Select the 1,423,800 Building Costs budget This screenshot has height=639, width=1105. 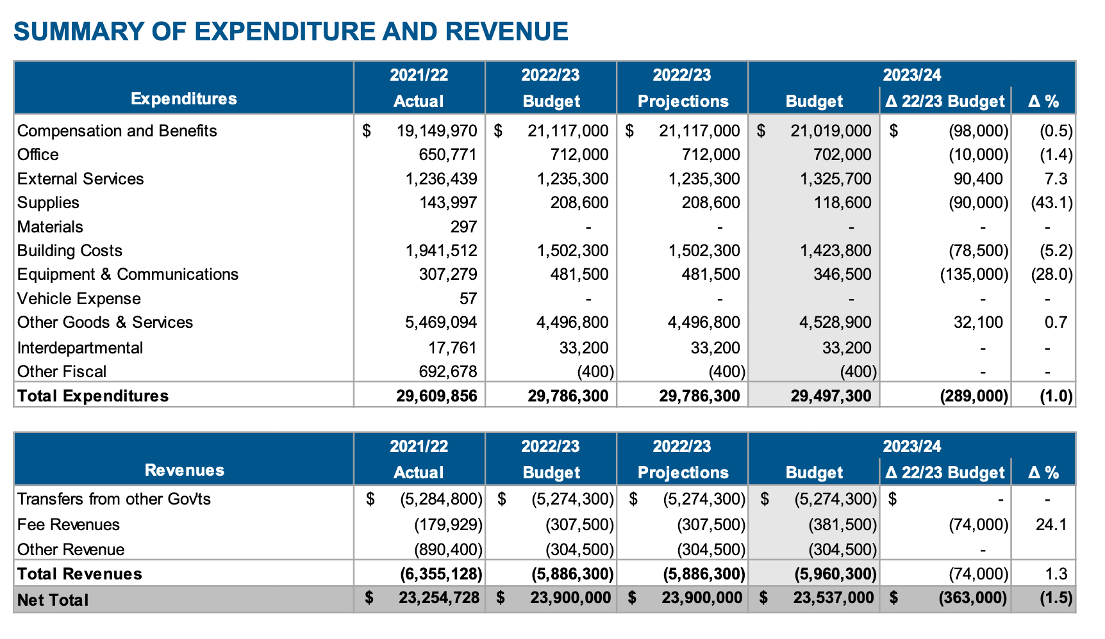click(836, 250)
